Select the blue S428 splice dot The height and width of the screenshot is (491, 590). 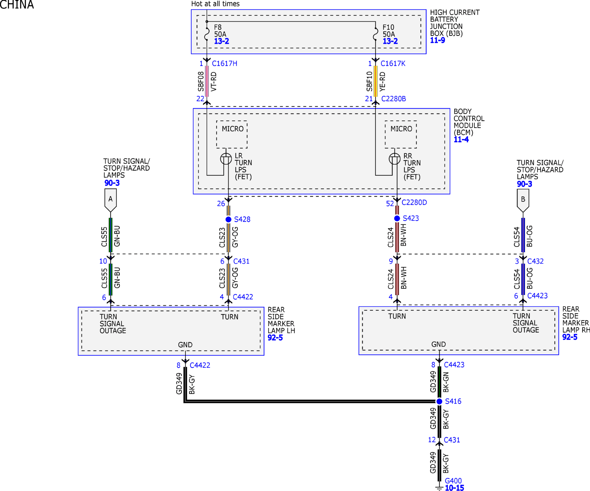pyautogui.click(x=229, y=219)
